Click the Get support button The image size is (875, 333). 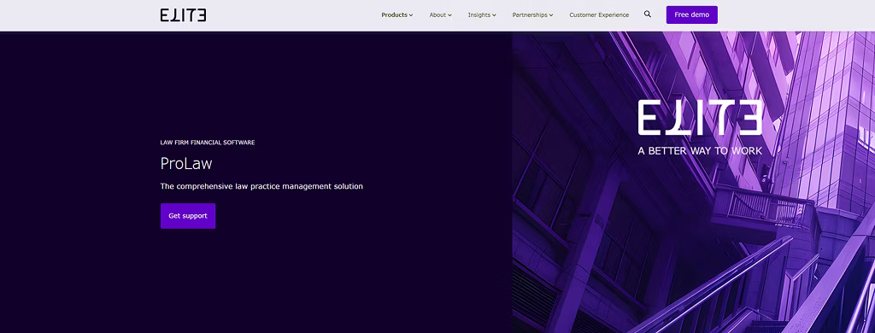pos(187,216)
